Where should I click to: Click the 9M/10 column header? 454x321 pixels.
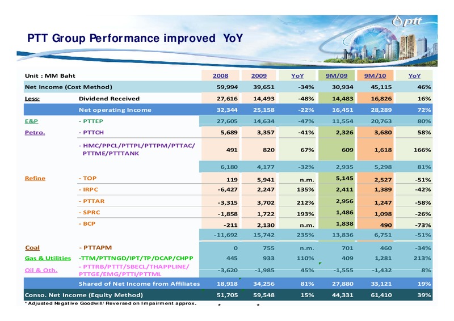375,76
